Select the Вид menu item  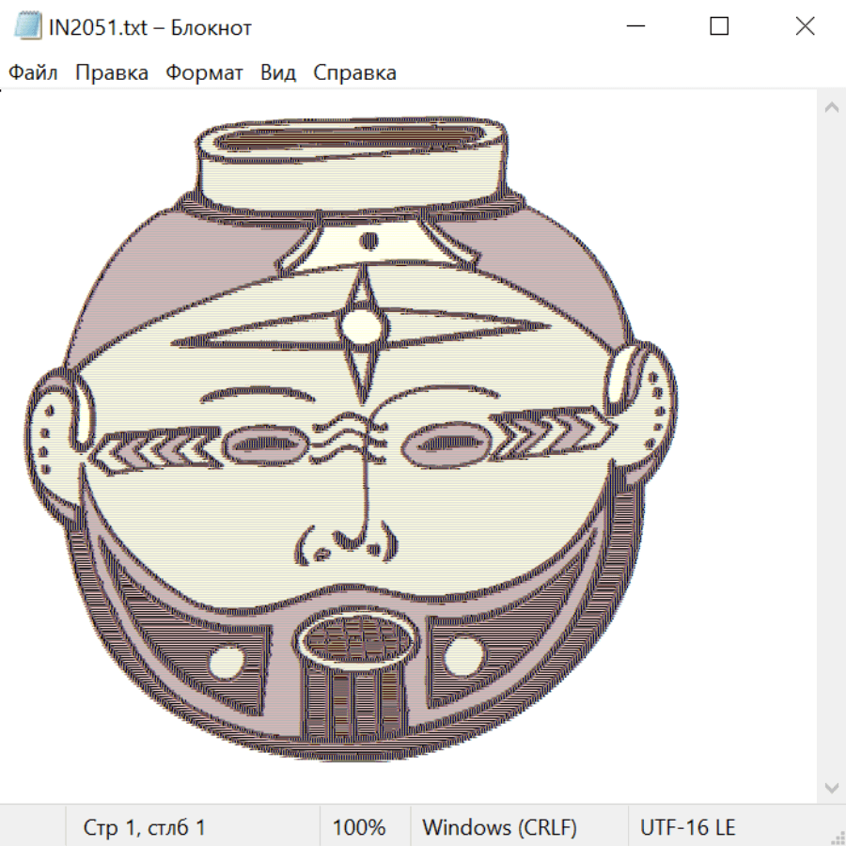pos(278,72)
